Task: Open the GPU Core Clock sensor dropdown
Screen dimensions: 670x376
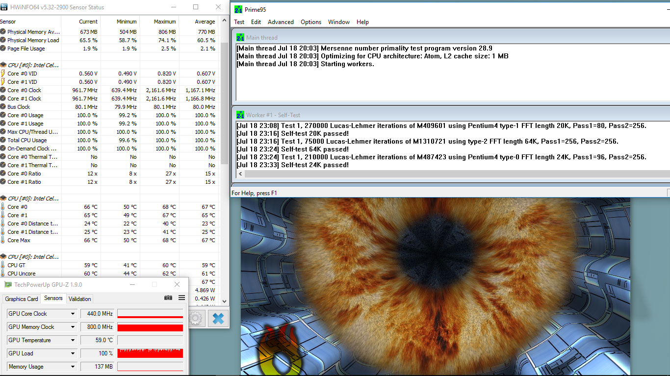Action: 73,314
